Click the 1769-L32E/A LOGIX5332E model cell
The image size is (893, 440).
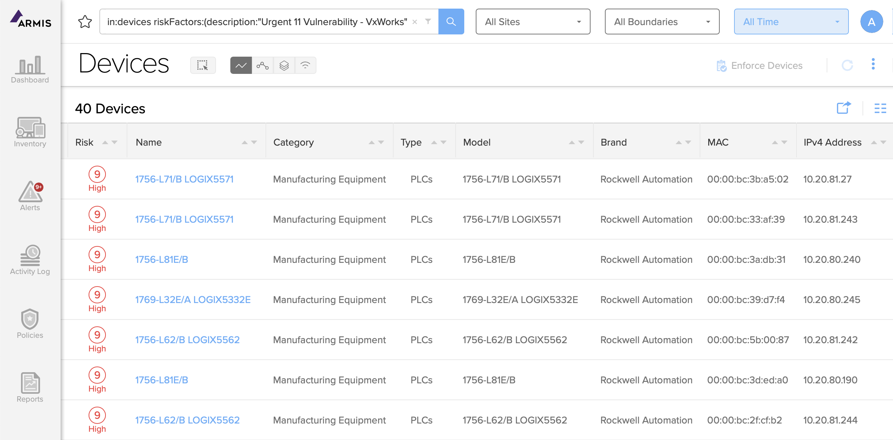point(520,300)
